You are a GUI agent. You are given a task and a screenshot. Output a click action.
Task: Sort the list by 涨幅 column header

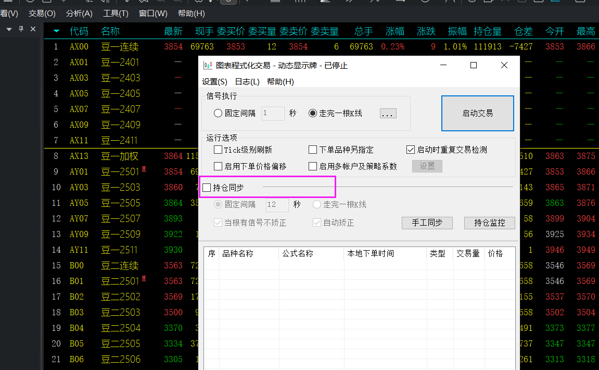(394, 31)
